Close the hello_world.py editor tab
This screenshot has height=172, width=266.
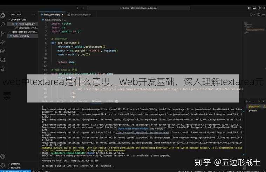point(63,15)
